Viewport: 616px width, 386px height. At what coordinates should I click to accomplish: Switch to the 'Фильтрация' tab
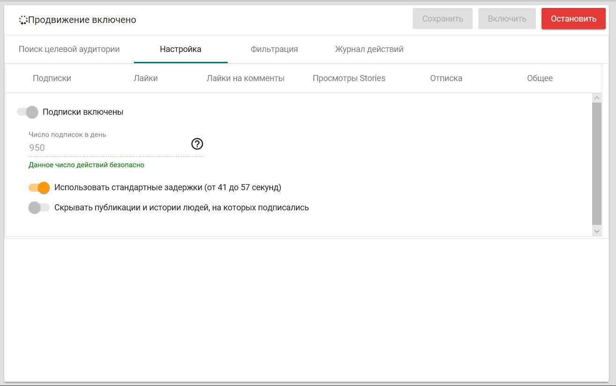coord(274,49)
